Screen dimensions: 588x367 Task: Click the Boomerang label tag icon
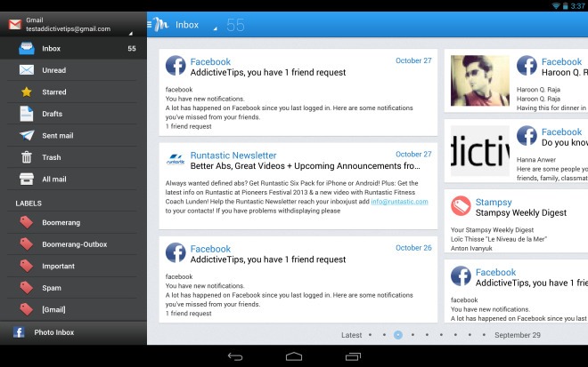point(26,222)
